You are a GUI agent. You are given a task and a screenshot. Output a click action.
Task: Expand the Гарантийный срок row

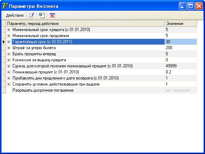[x=9, y=42]
